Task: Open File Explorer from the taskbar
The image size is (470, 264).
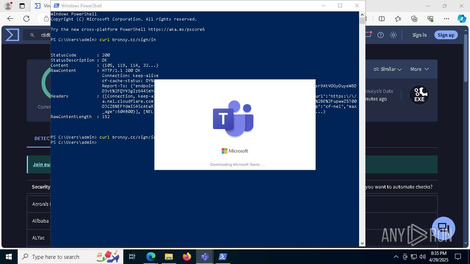Action: point(169,257)
